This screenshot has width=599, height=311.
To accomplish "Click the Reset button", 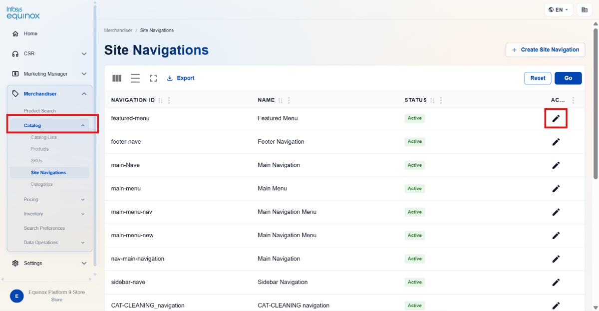I will (x=538, y=78).
